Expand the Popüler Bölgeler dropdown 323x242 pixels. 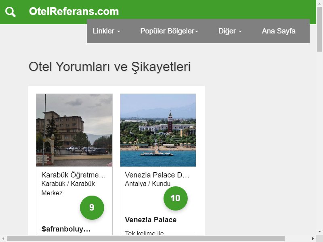click(169, 31)
